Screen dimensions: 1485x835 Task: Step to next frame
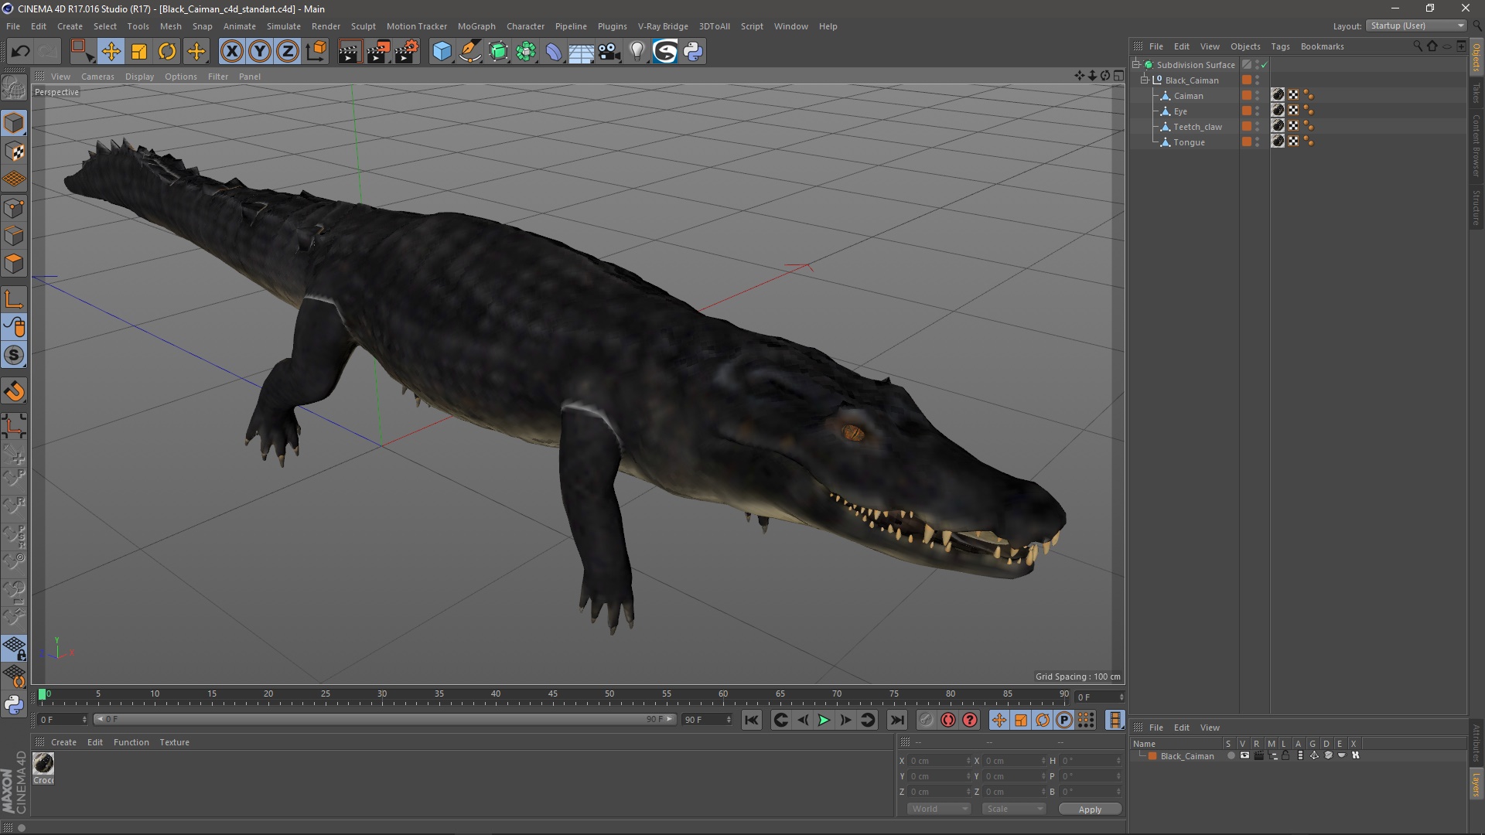(846, 720)
